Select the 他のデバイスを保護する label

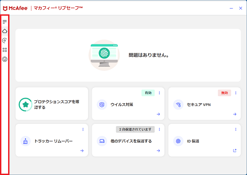131,141
